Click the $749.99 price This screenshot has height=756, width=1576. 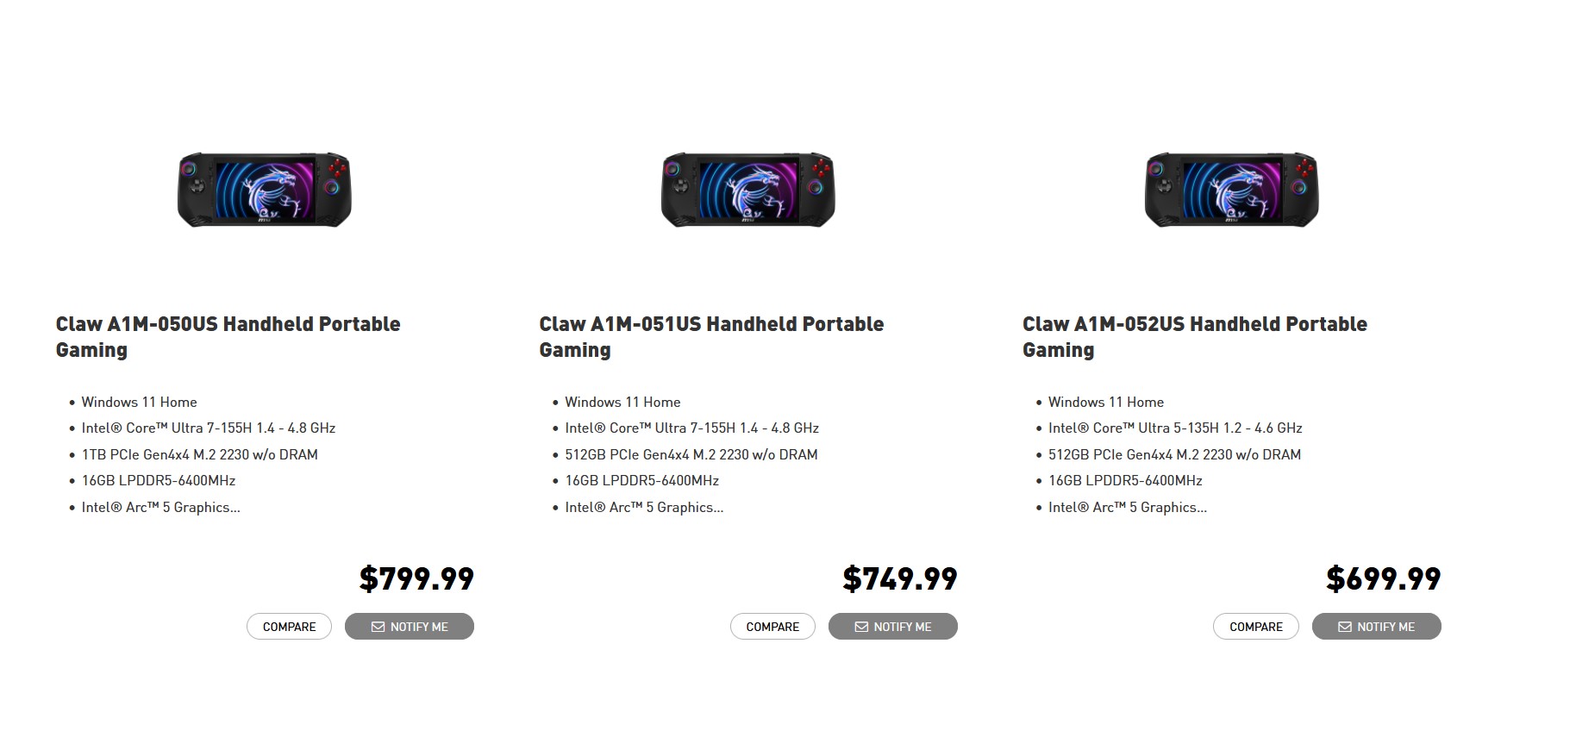[900, 578]
